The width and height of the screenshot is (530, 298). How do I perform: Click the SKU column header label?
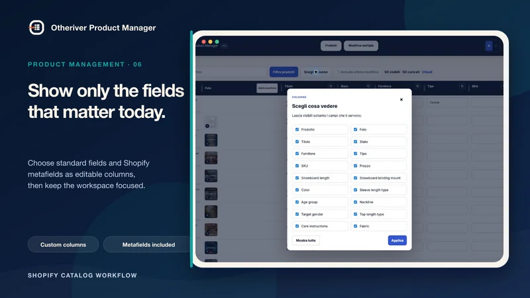(x=475, y=86)
